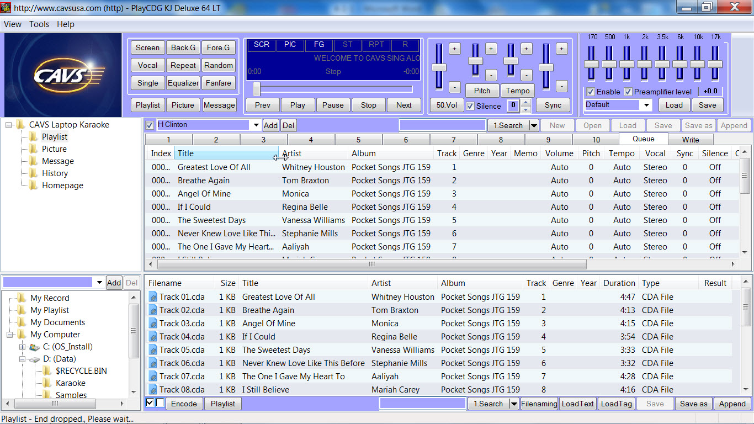Select file row I Still Believe

pos(439,389)
